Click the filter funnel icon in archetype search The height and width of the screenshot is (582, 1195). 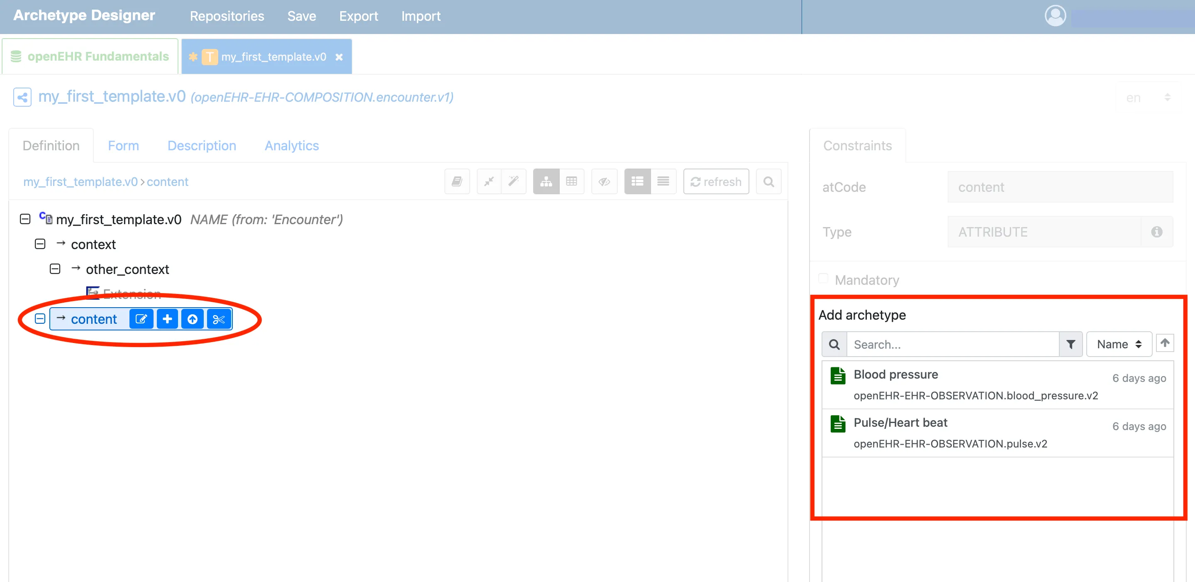click(1071, 345)
